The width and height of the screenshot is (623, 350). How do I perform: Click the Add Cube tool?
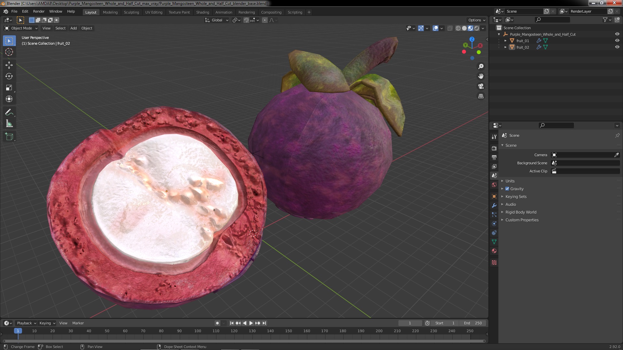9,137
